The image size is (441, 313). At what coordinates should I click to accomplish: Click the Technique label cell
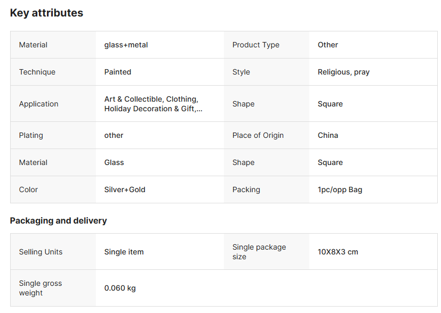(37, 72)
